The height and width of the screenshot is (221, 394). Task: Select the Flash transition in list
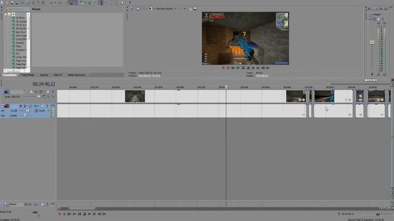point(18,47)
